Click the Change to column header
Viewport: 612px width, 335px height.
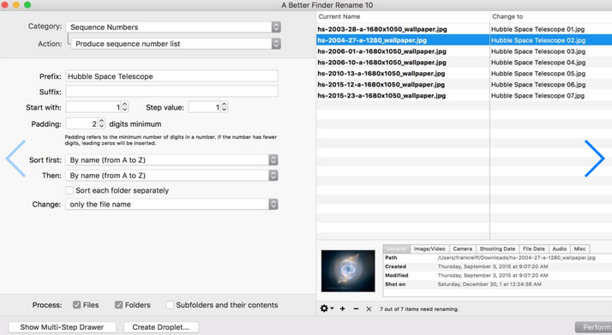click(551, 16)
